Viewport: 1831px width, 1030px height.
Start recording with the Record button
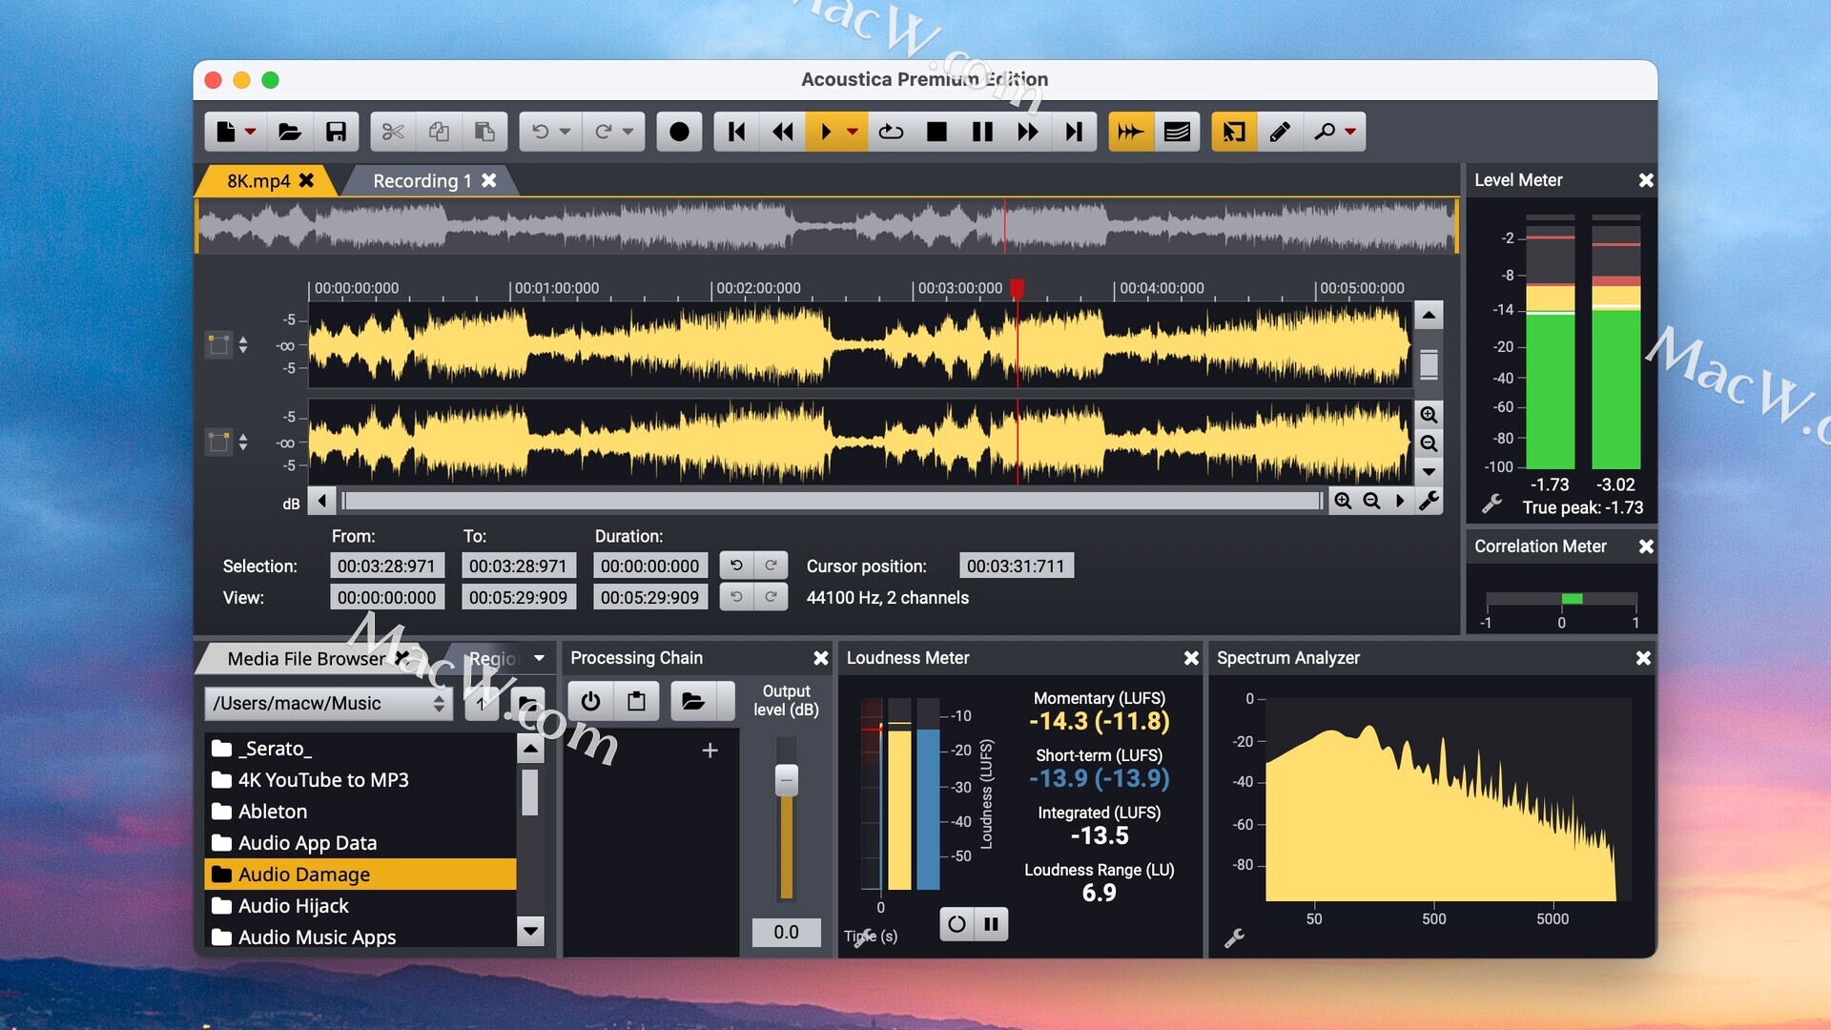pos(679,132)
